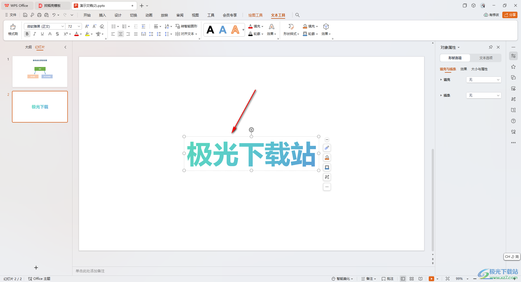Decrease indent icon
Screen dimensions: 521x282
[x=136, y=26]
